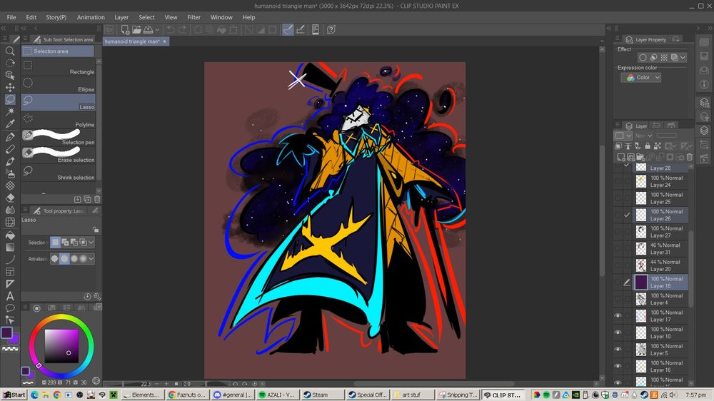
Task: Select the Operation object tool
Action: coord(9,75)
